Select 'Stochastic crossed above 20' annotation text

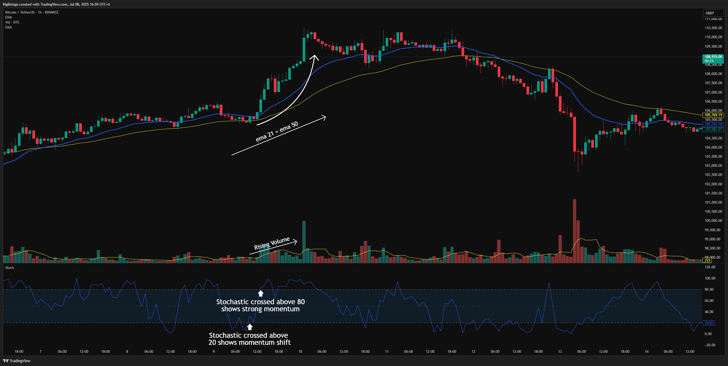tap(249, 339)
